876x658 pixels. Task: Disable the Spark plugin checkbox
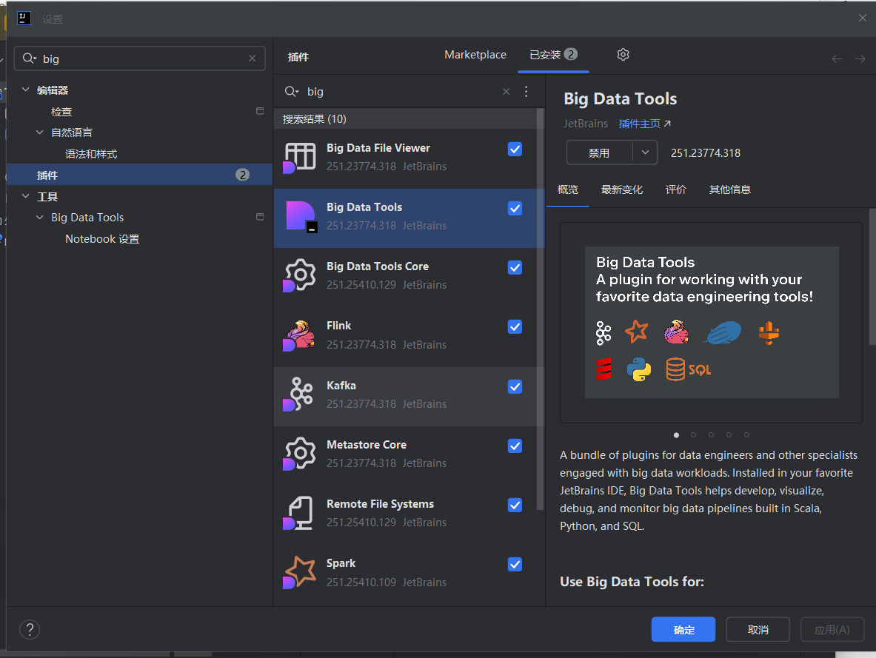[x=515, y=564]
